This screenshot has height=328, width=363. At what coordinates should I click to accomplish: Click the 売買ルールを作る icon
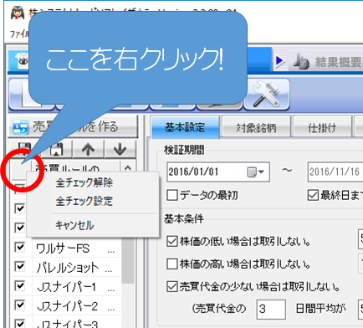pos(20,127)
